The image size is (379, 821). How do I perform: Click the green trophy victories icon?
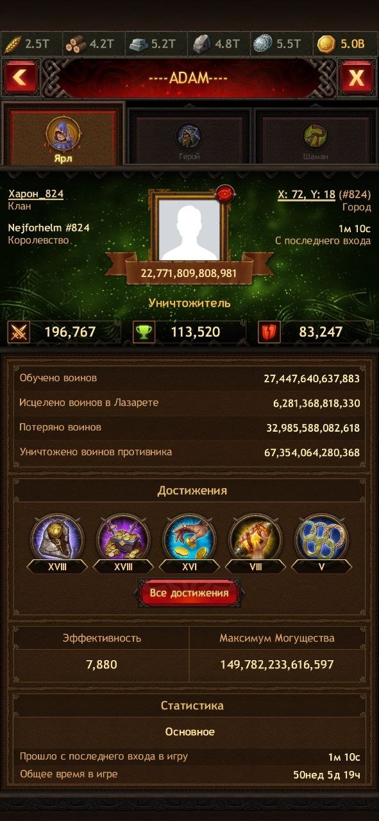143,332
